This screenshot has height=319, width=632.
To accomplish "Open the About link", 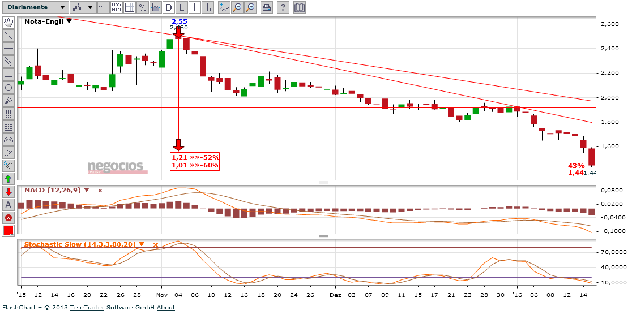I will 166,307.
